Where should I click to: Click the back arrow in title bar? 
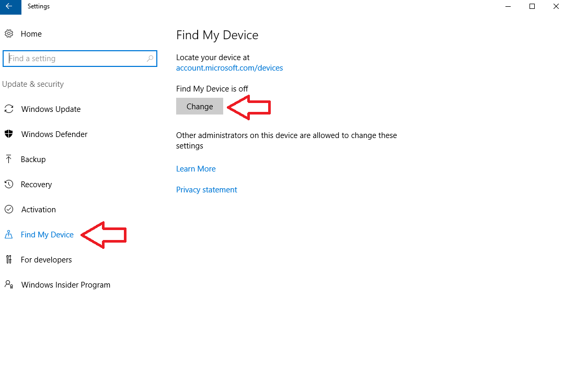[9, 6]
